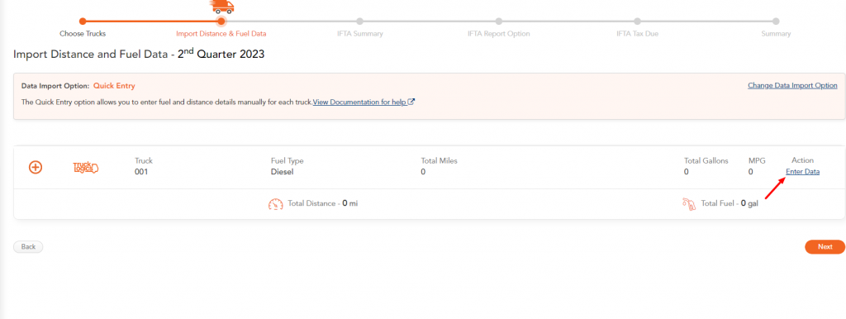Click the Summary progress dot

pyautogui.click(x=776, y=21)
